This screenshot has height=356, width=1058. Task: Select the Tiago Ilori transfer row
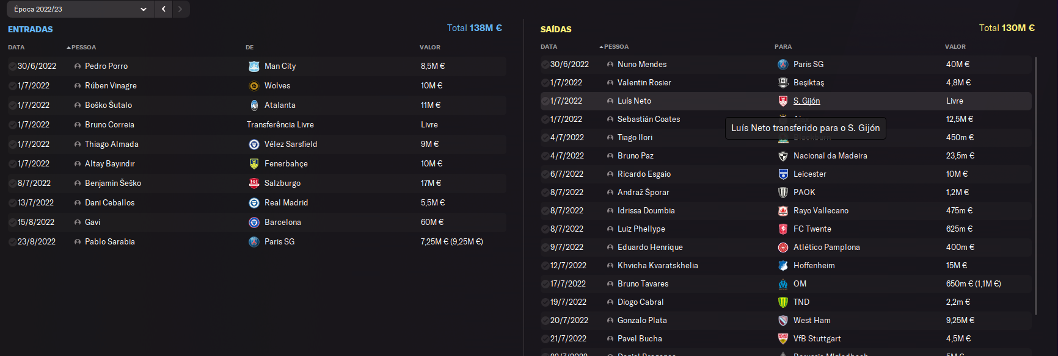(786, 138)
